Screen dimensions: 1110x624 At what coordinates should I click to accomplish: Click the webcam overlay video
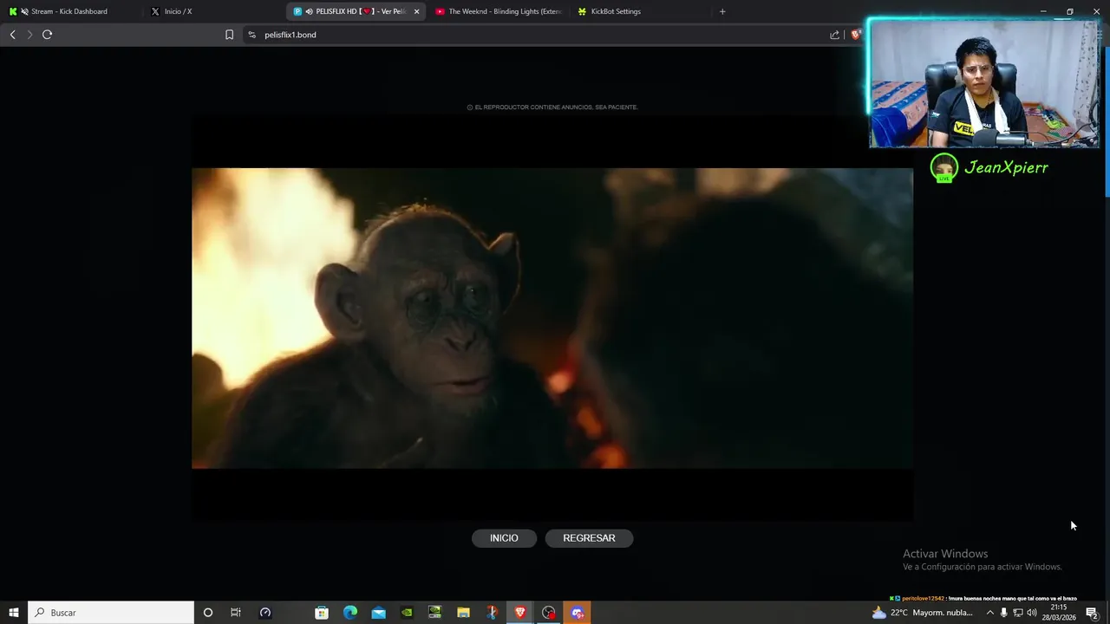tap(983, 83)
